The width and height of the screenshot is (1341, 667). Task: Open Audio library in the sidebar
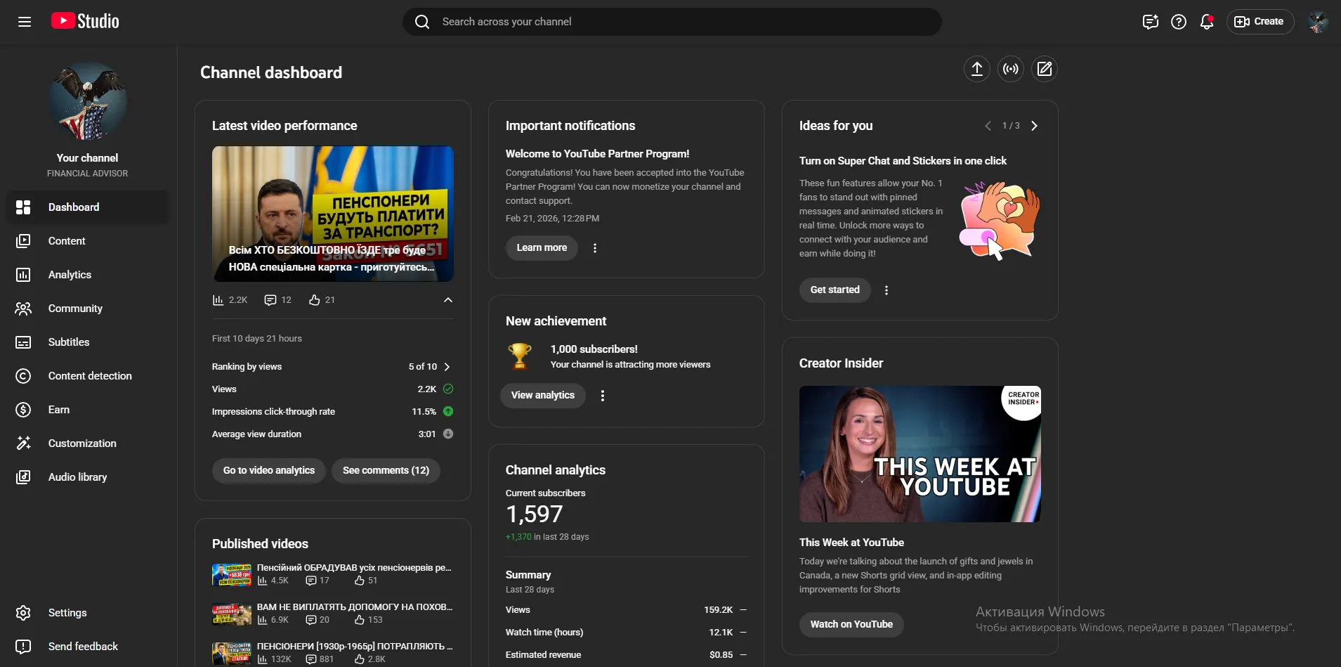(x=88, y=477)
